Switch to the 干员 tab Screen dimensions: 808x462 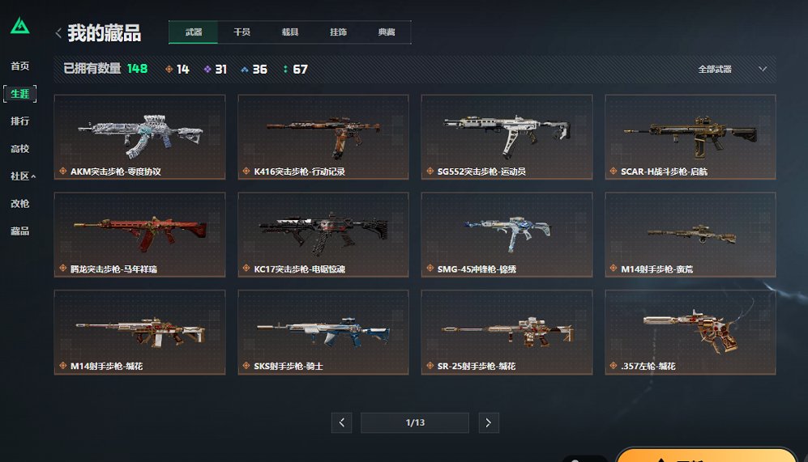242,32
